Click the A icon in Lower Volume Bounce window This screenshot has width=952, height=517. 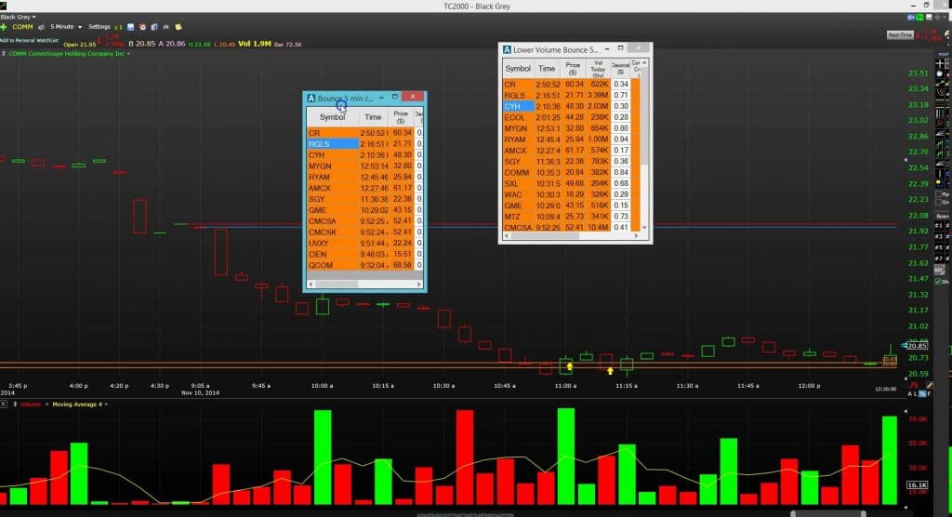pyautogui.click(x=507, y=50)
